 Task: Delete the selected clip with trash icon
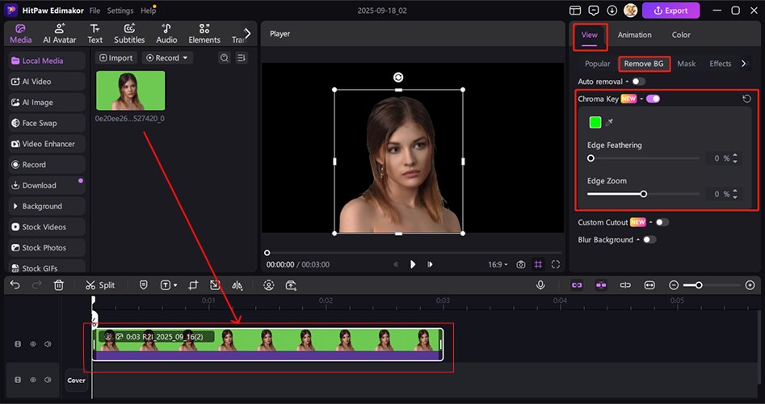pyautogui.click(x=59, y=285)
